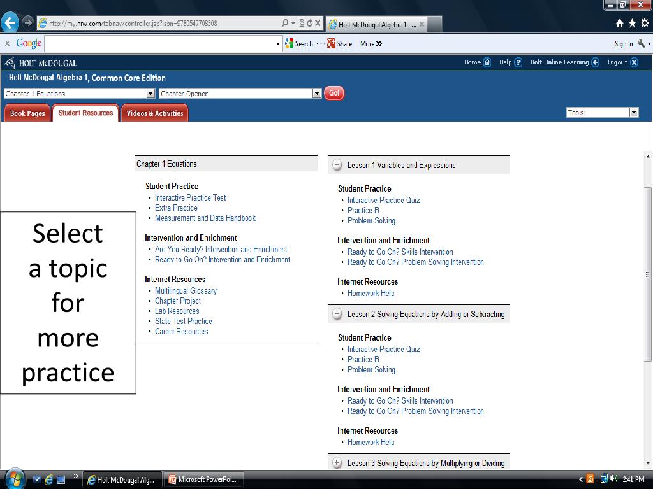This screenshot has width=653, height=489.
Task: Open Holt Online Learning link
Action: point(564,62)
